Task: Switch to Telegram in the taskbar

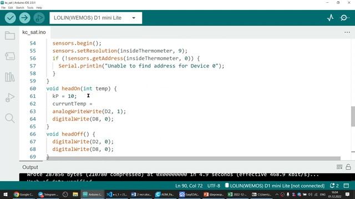Action: click(x=48, y=194)
